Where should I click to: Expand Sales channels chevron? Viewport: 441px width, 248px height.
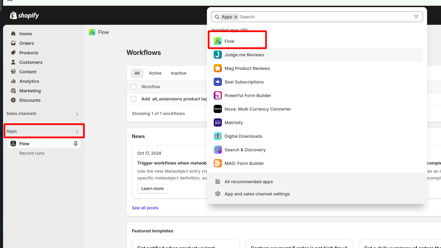[x=77, y=114]
